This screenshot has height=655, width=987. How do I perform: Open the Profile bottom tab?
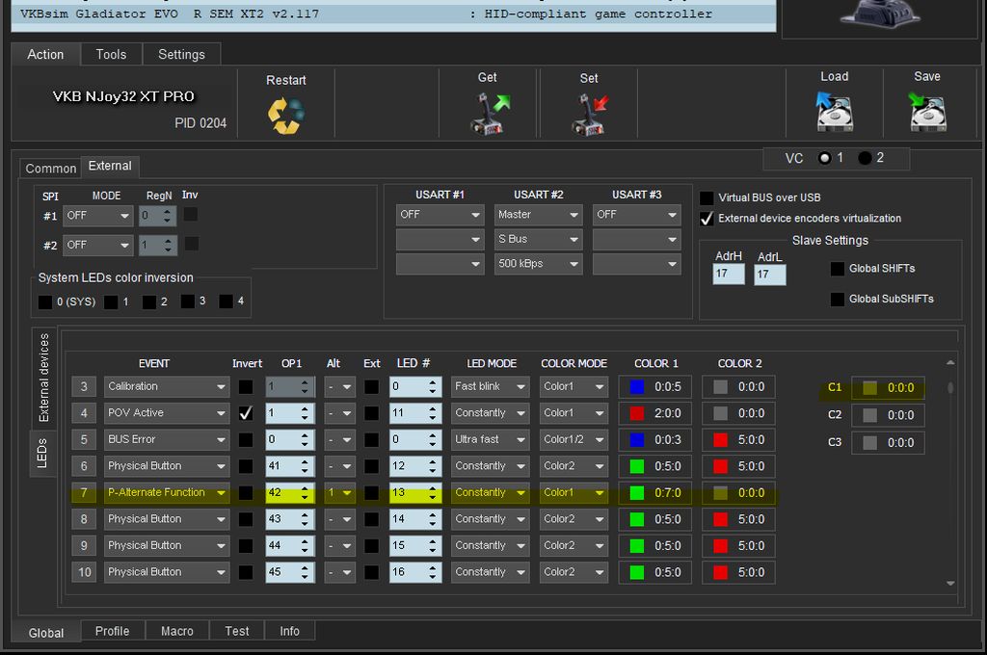click(112, 631)
